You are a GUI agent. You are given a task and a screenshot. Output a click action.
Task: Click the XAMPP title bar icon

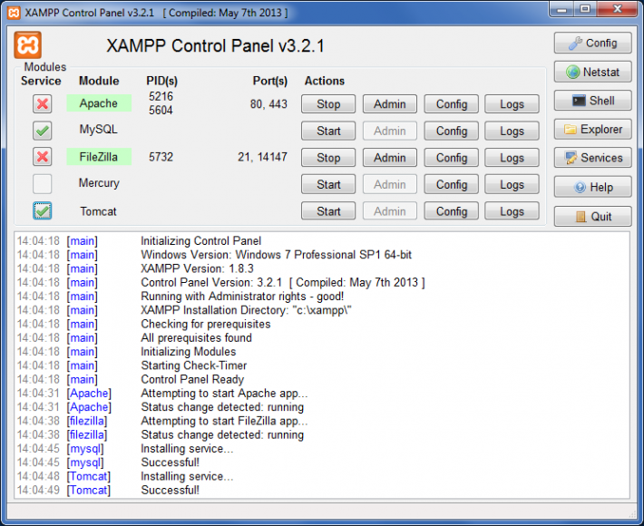pyautogui.click(x=14, y=13)
